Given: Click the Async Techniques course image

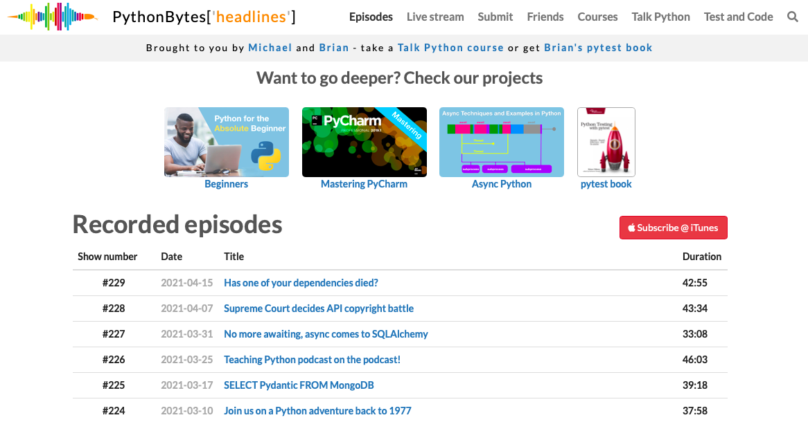Looking at the screenshot, I should click(x=502, y=142).
